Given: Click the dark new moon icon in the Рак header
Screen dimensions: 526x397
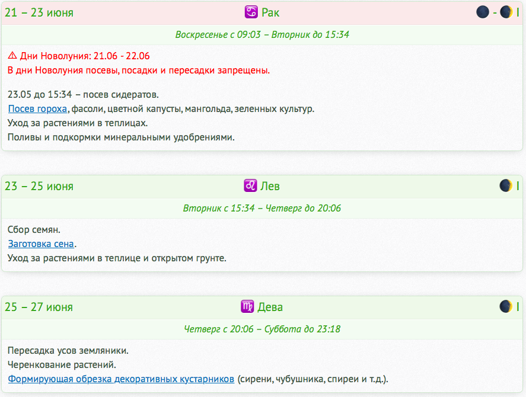Looking at the screenshot, I should tap(483, 12).
